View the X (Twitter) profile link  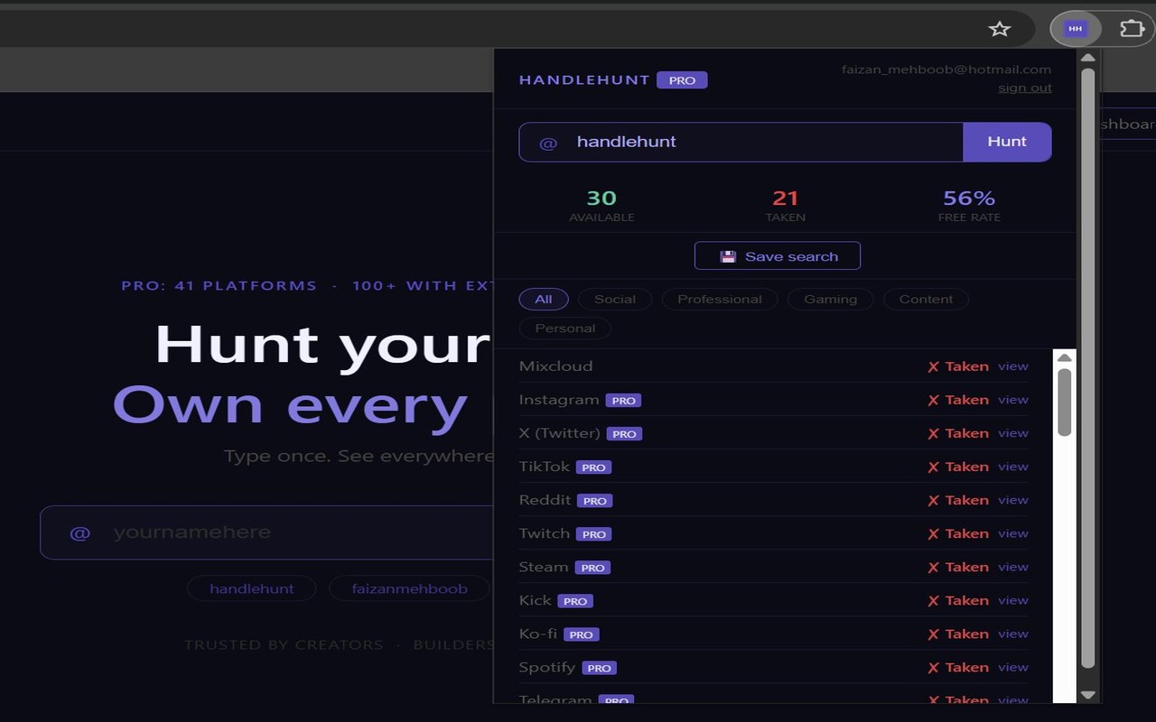(x=1013, y=433)
